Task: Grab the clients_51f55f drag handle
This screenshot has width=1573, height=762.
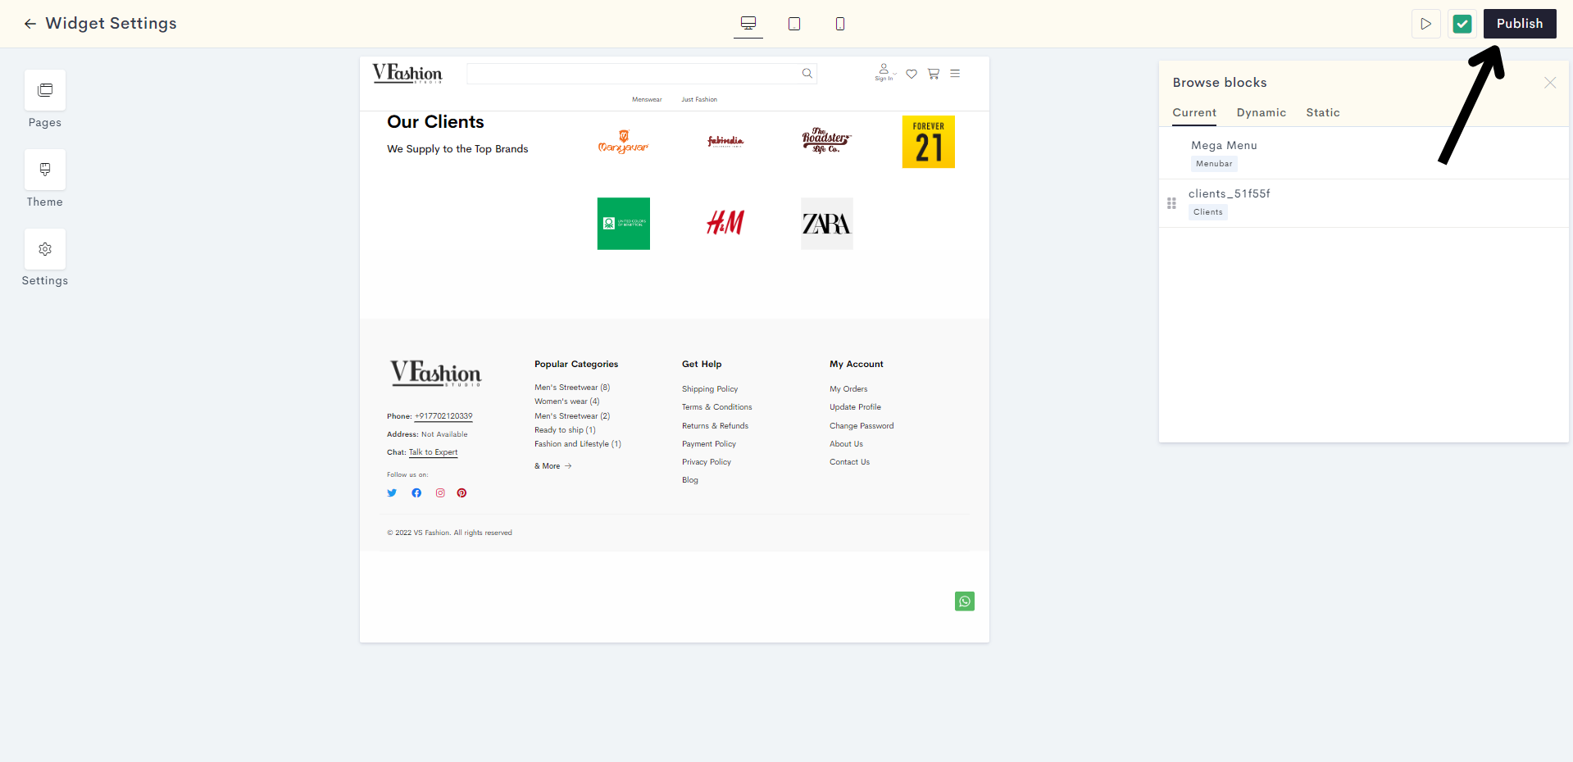Action: 1171,203
